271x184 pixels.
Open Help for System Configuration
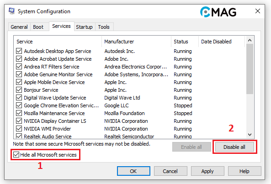click(244, 171)
